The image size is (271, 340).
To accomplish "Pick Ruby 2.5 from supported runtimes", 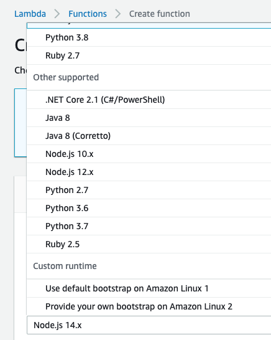I will point(149,244).
